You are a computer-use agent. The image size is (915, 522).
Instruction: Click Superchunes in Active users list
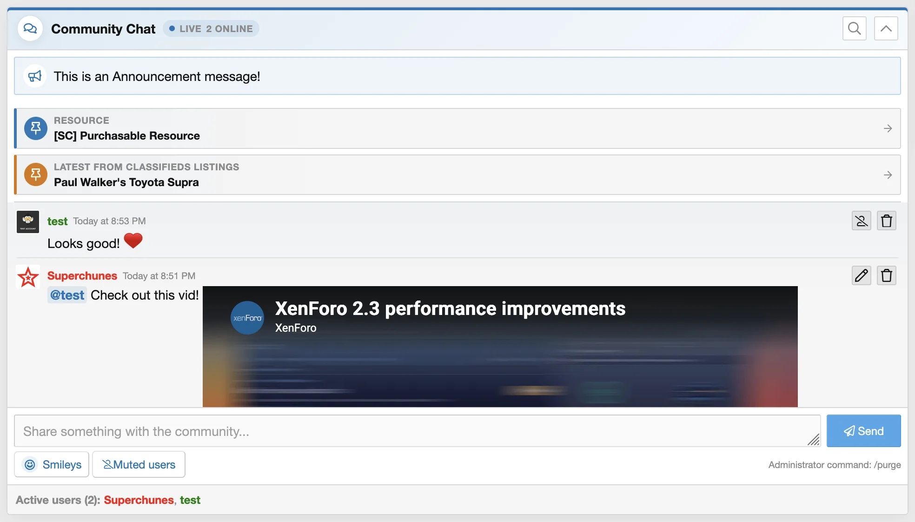[x=139, y=500]
